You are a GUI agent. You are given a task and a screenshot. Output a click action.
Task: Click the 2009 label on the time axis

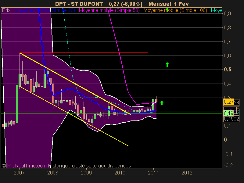click(x=86, y=173)
